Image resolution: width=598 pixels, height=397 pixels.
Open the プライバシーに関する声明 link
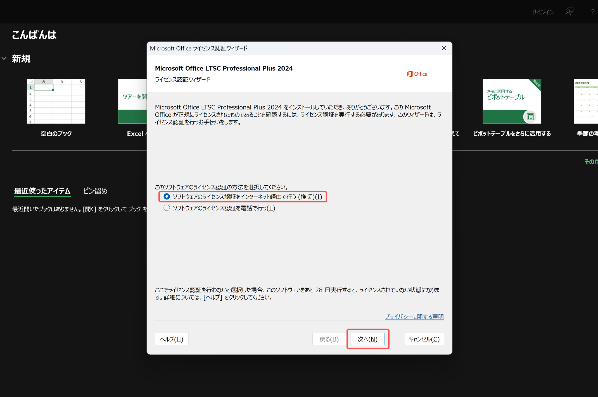click(414, 317)
